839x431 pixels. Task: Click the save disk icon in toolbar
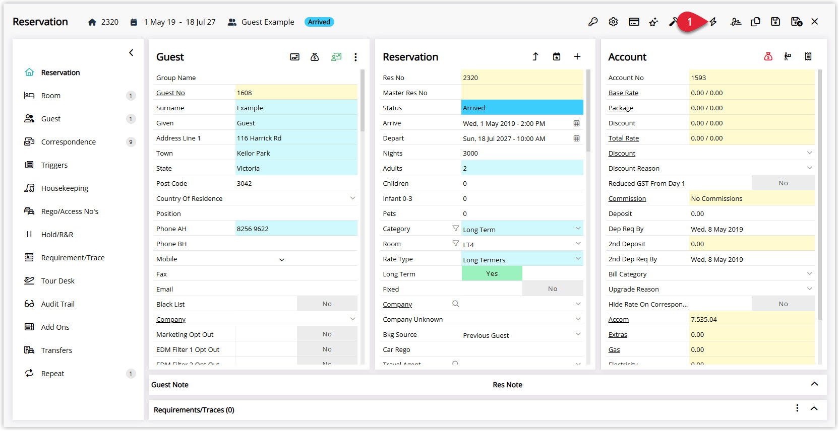click(775, 22)
